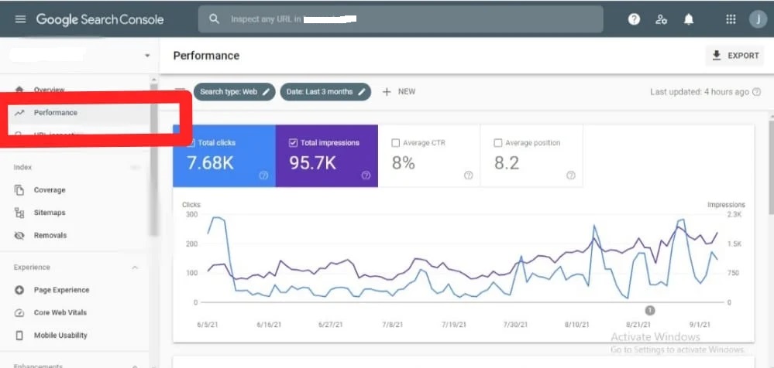Viewport: 774px width, 368px height.
Task: Click the Index section heading
Action: click(x=22, y=168)
